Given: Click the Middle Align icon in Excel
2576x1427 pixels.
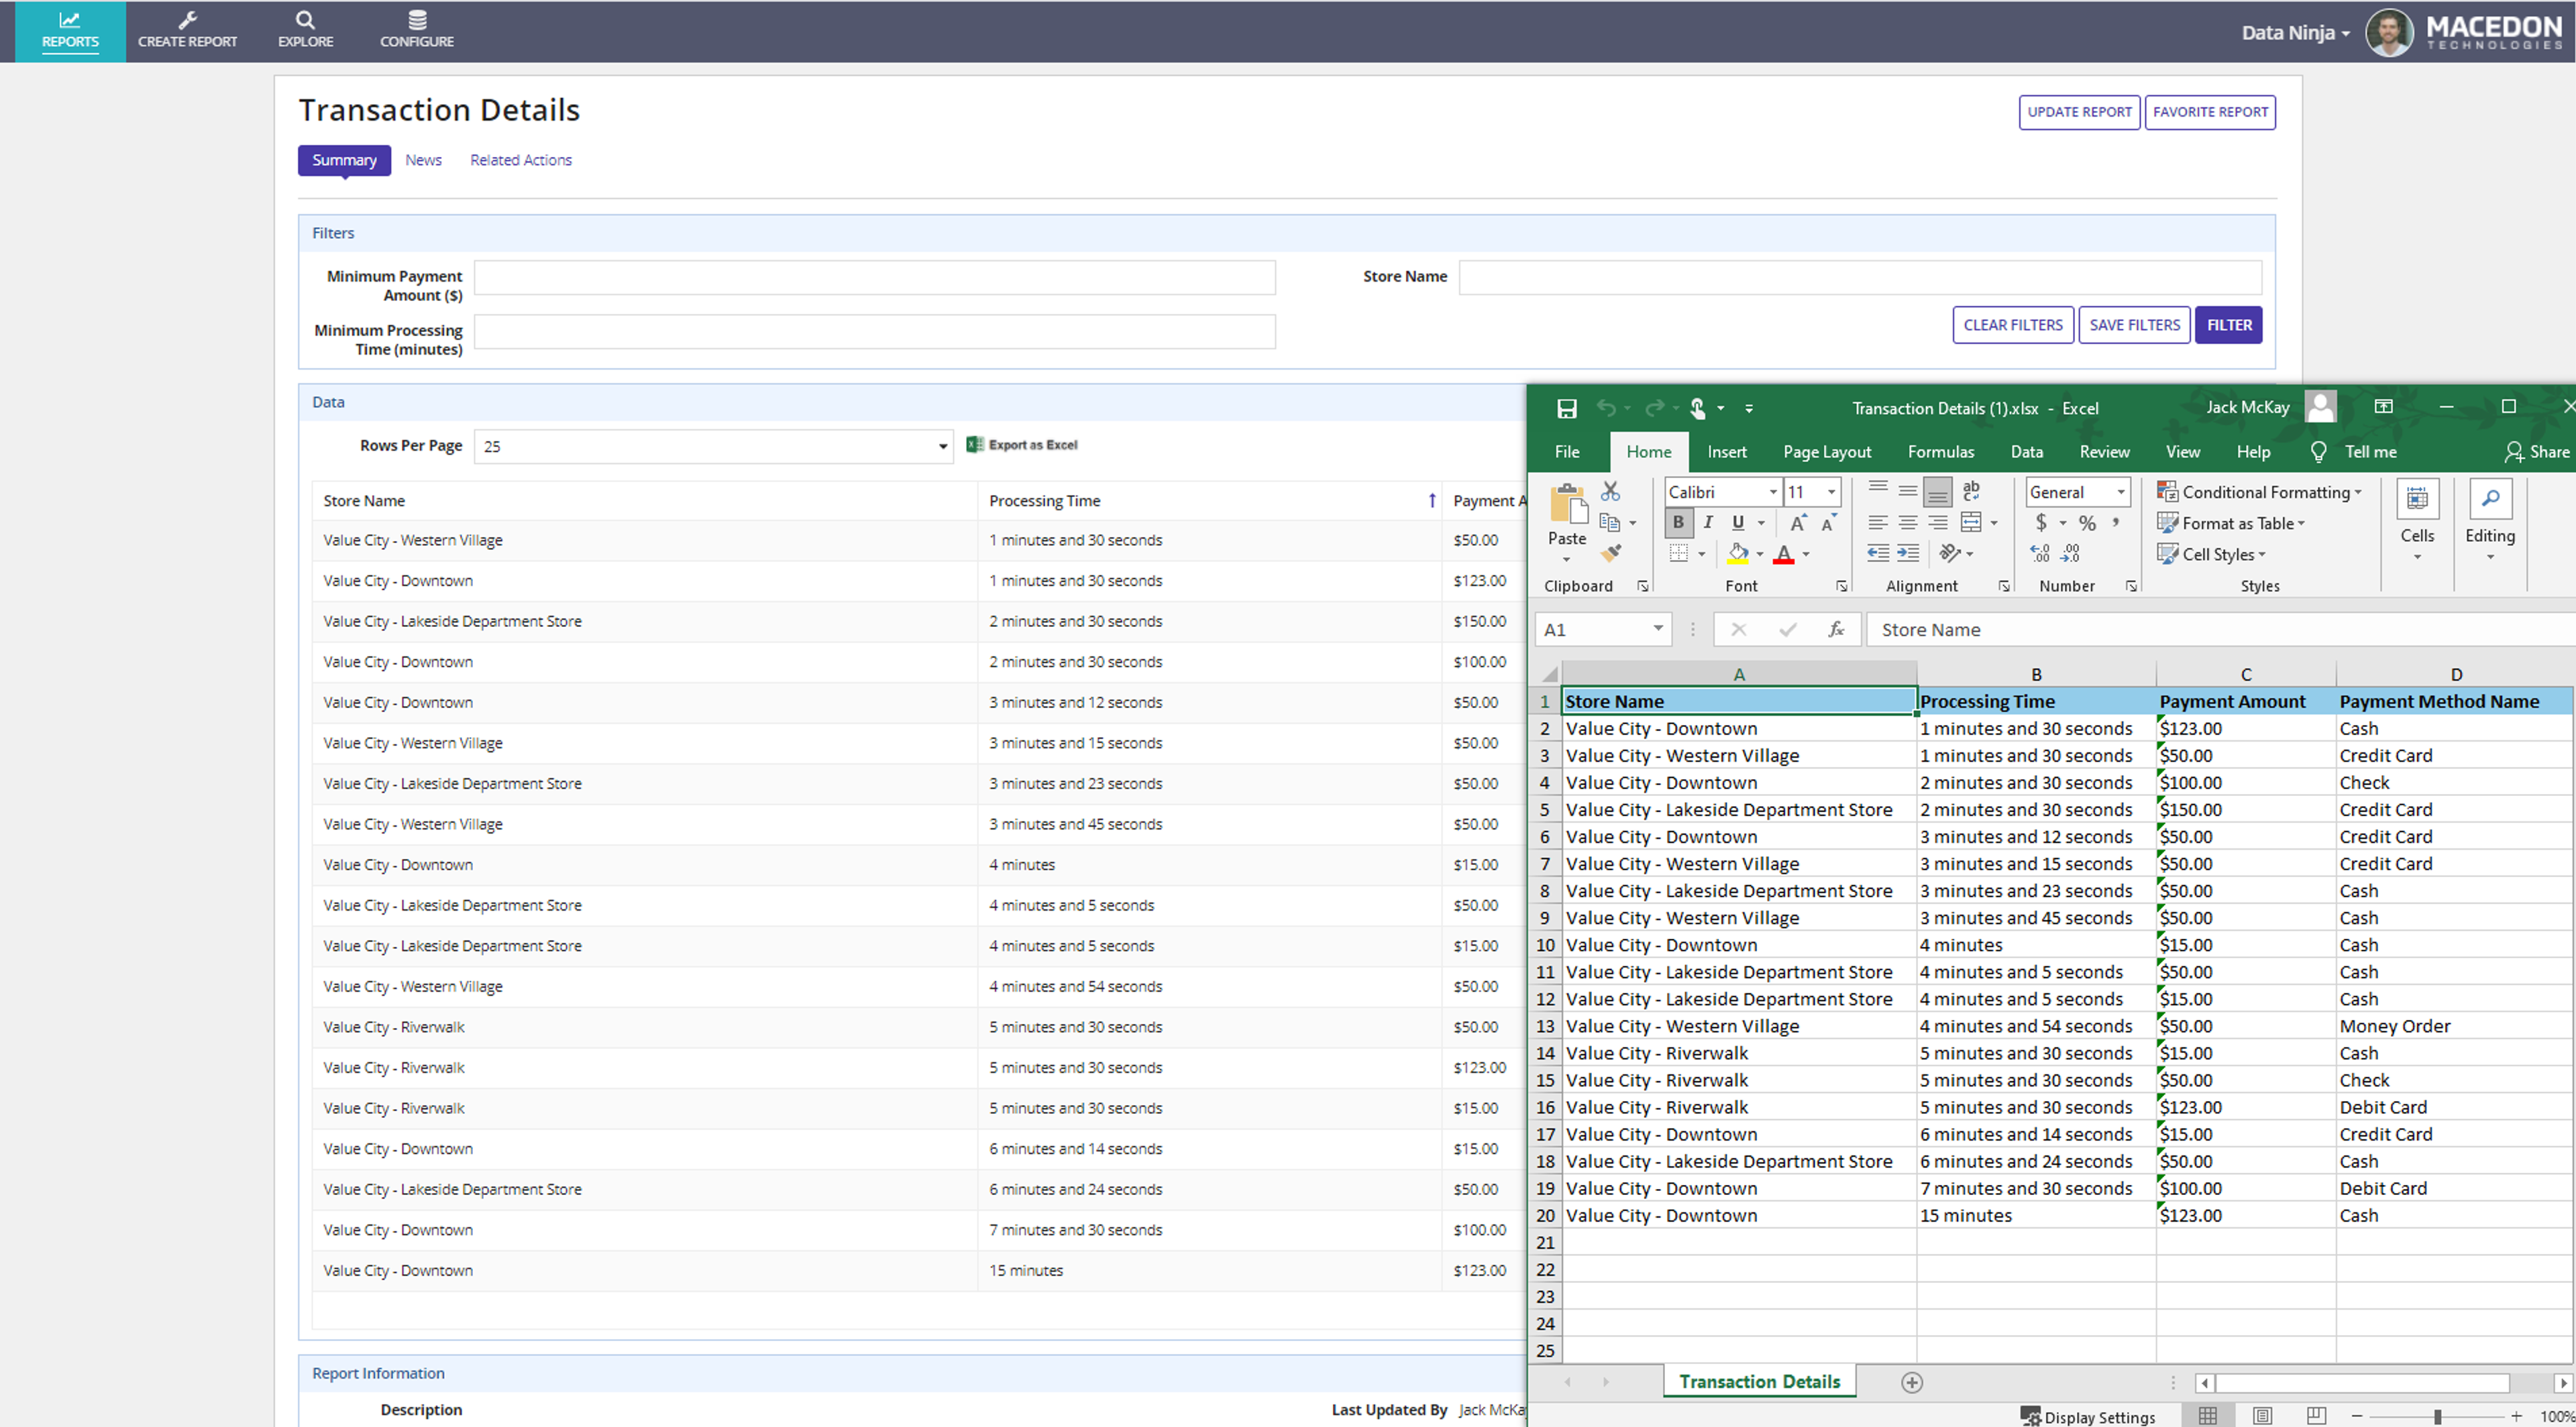Looking at the screenshot, I should pos(1908,491).
